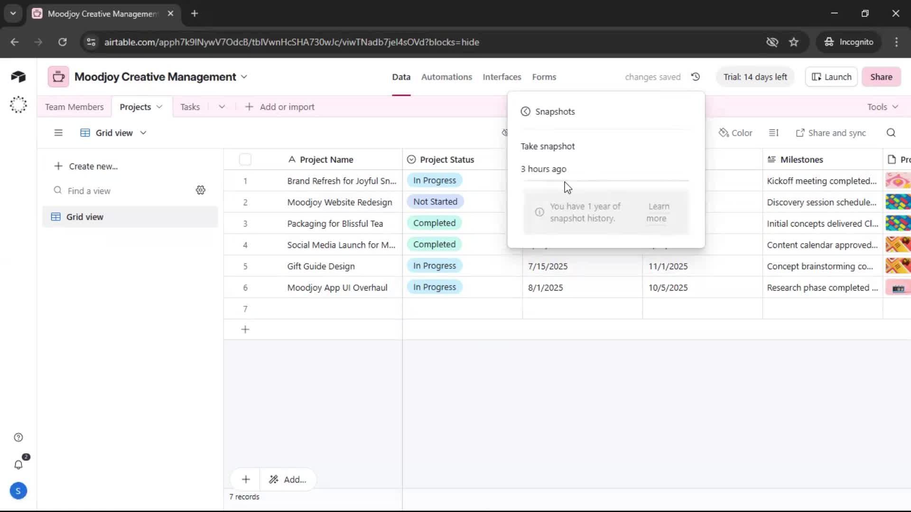Open In Progress status for Brand Refresh

pos(434,180)
